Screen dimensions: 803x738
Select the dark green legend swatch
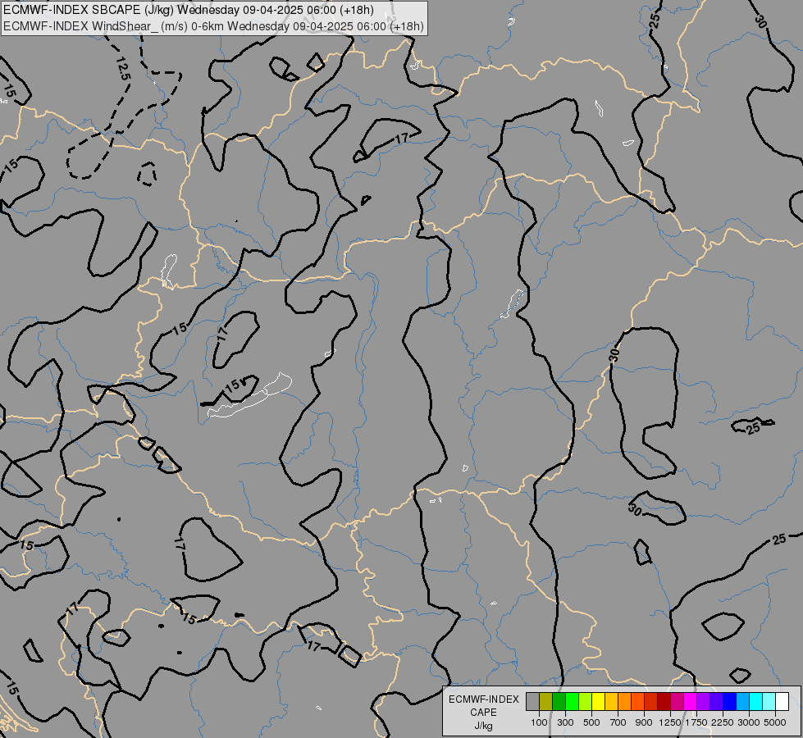click(x=559, y=701)
